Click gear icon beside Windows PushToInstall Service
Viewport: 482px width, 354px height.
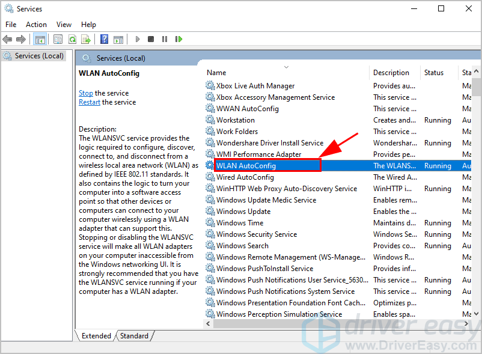(210, 268)
